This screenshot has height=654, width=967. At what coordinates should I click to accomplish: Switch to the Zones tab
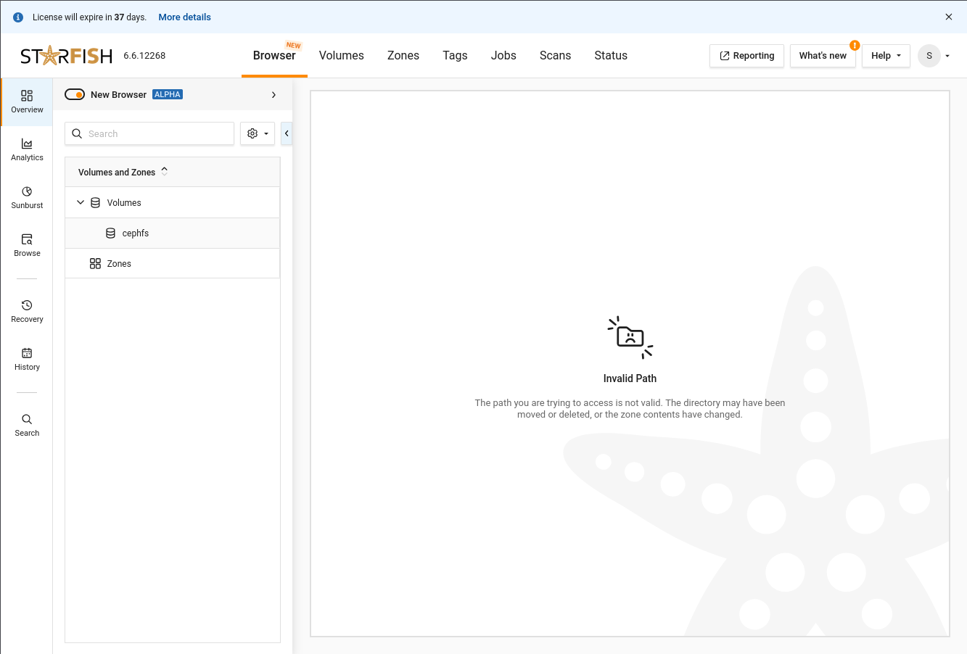click(403, 56)
